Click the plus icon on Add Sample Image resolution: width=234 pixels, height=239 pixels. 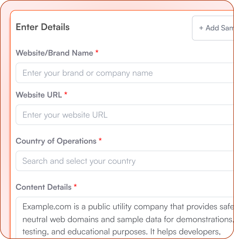pos(201,28)
